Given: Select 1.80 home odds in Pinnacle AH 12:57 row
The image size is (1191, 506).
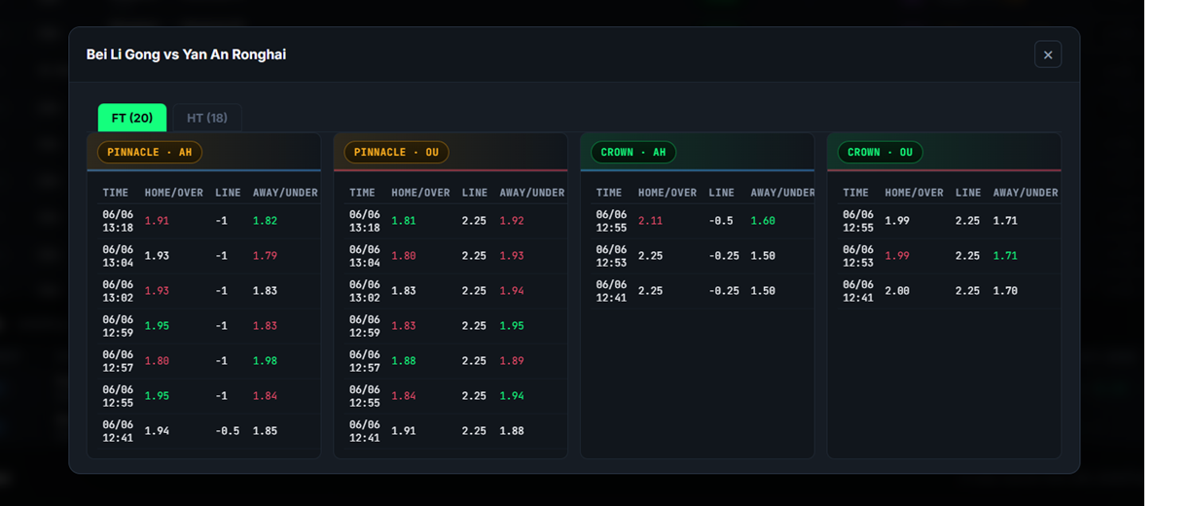Looking at the screenshot, I should [157, 361].
